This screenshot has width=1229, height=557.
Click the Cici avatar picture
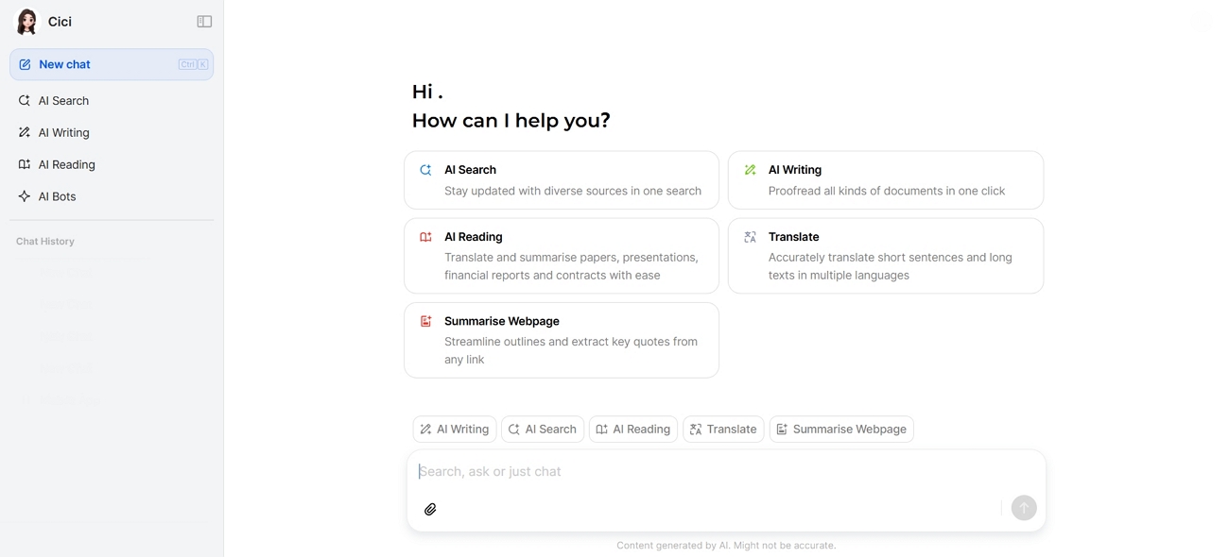(x=27, y=22)
